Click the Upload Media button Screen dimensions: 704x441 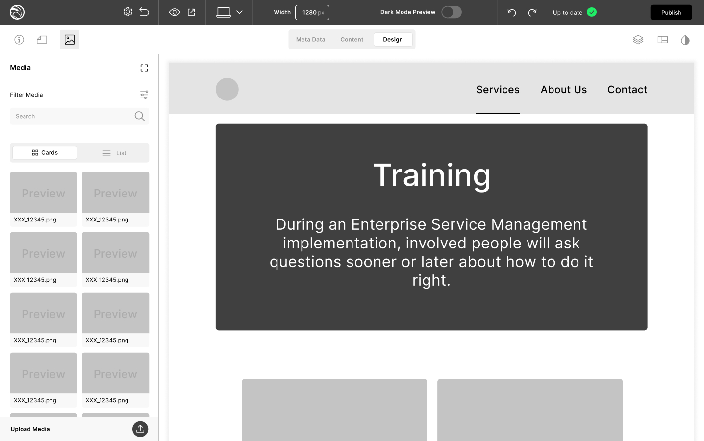(x=140, y=429)
